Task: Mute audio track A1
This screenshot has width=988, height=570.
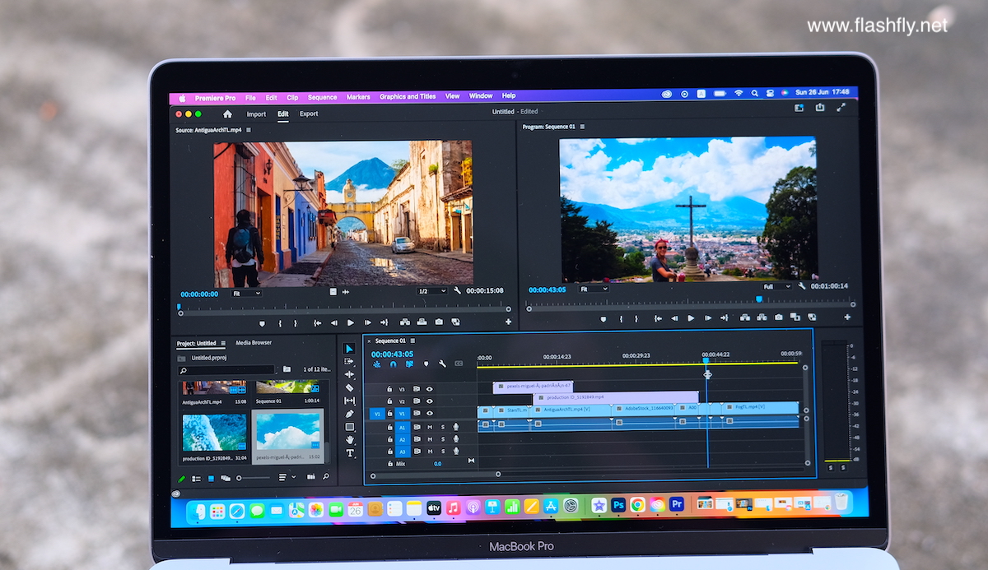Action: pyautogui.click(x=429, y=427)
